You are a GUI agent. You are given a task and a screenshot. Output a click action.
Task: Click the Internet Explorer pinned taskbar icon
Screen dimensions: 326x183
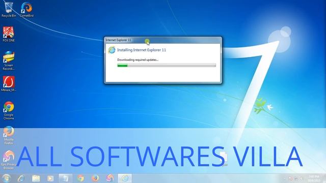click(21, 178)
